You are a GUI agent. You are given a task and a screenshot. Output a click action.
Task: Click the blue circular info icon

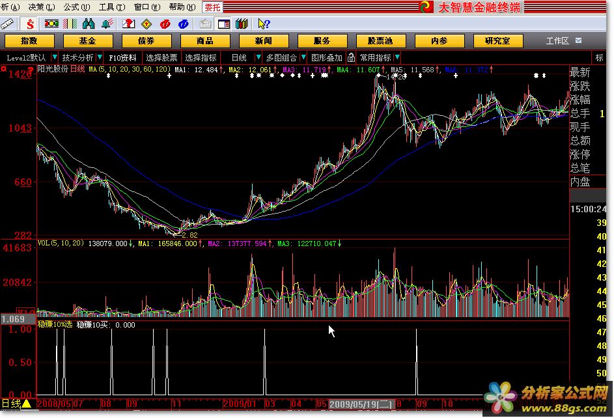(x=183, y=24)
